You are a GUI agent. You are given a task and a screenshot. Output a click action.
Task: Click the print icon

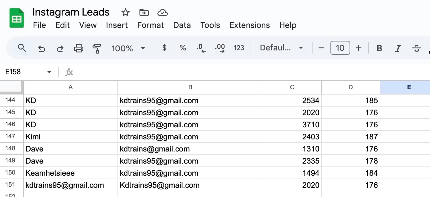(x=78, y=48)
